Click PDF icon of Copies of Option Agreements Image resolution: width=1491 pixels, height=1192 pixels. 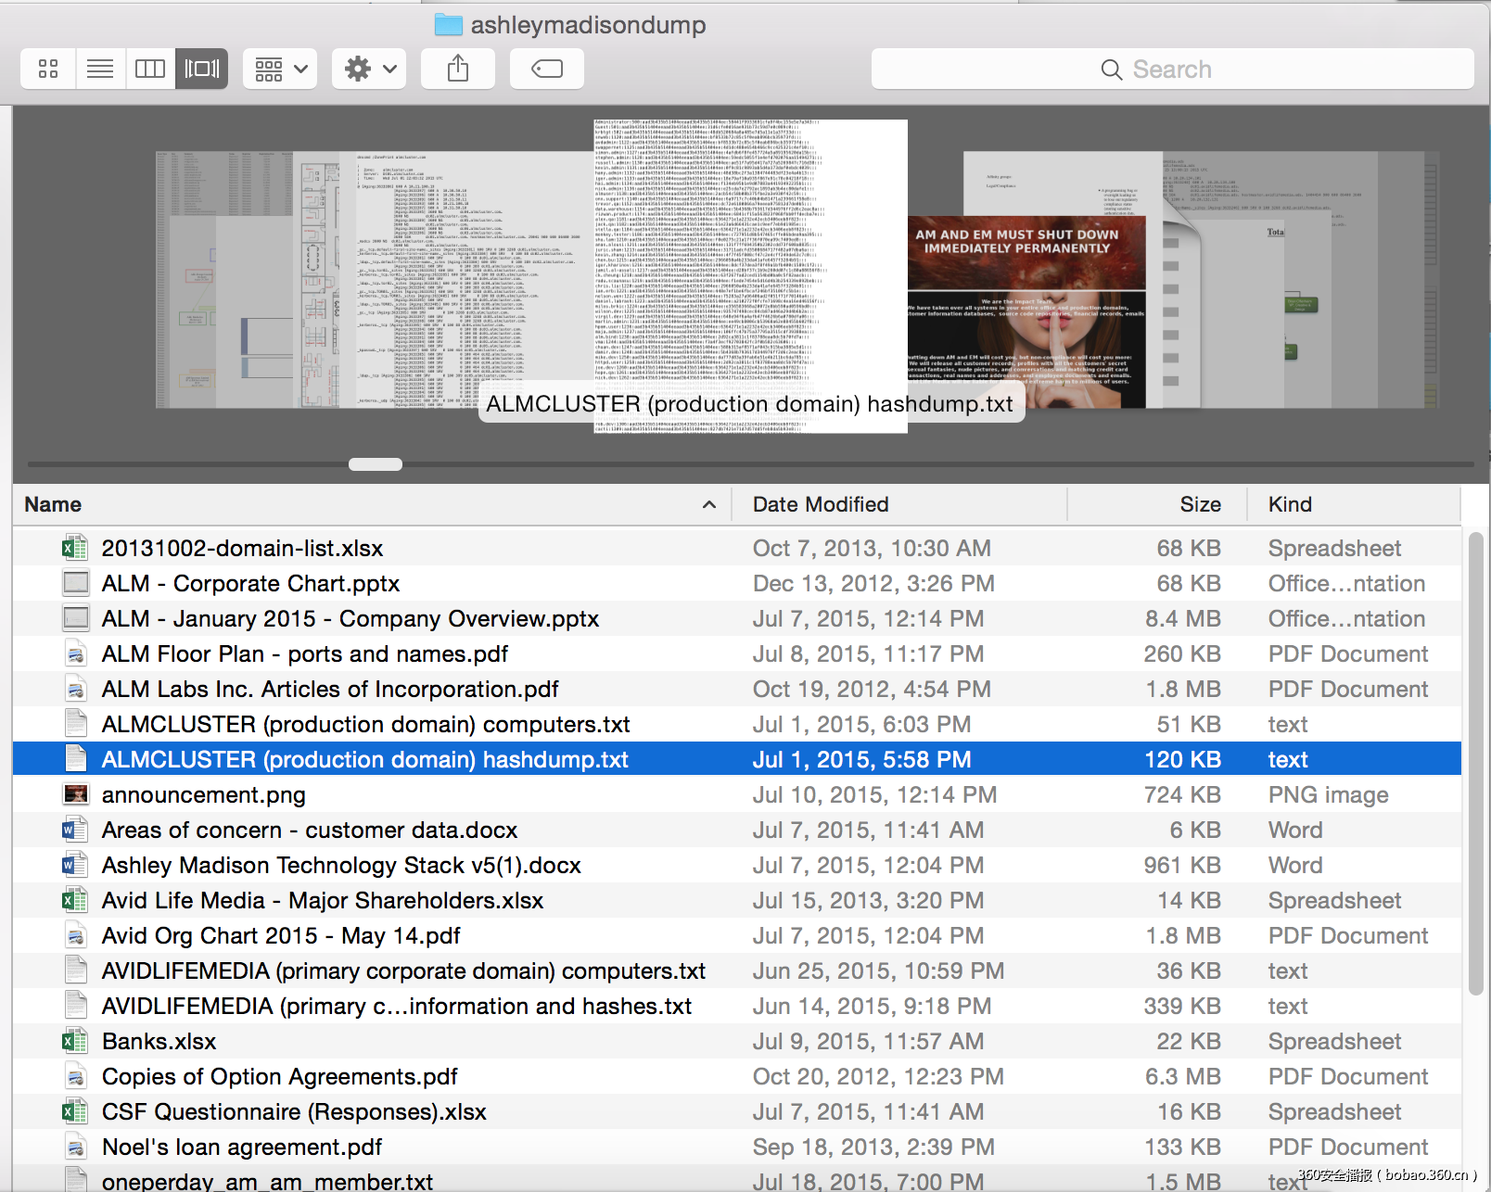[75, 1076]
